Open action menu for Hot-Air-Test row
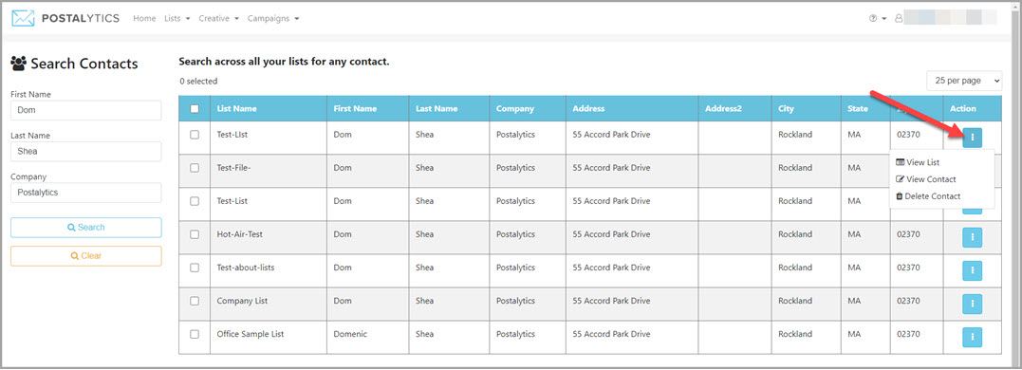 point(972,238)
